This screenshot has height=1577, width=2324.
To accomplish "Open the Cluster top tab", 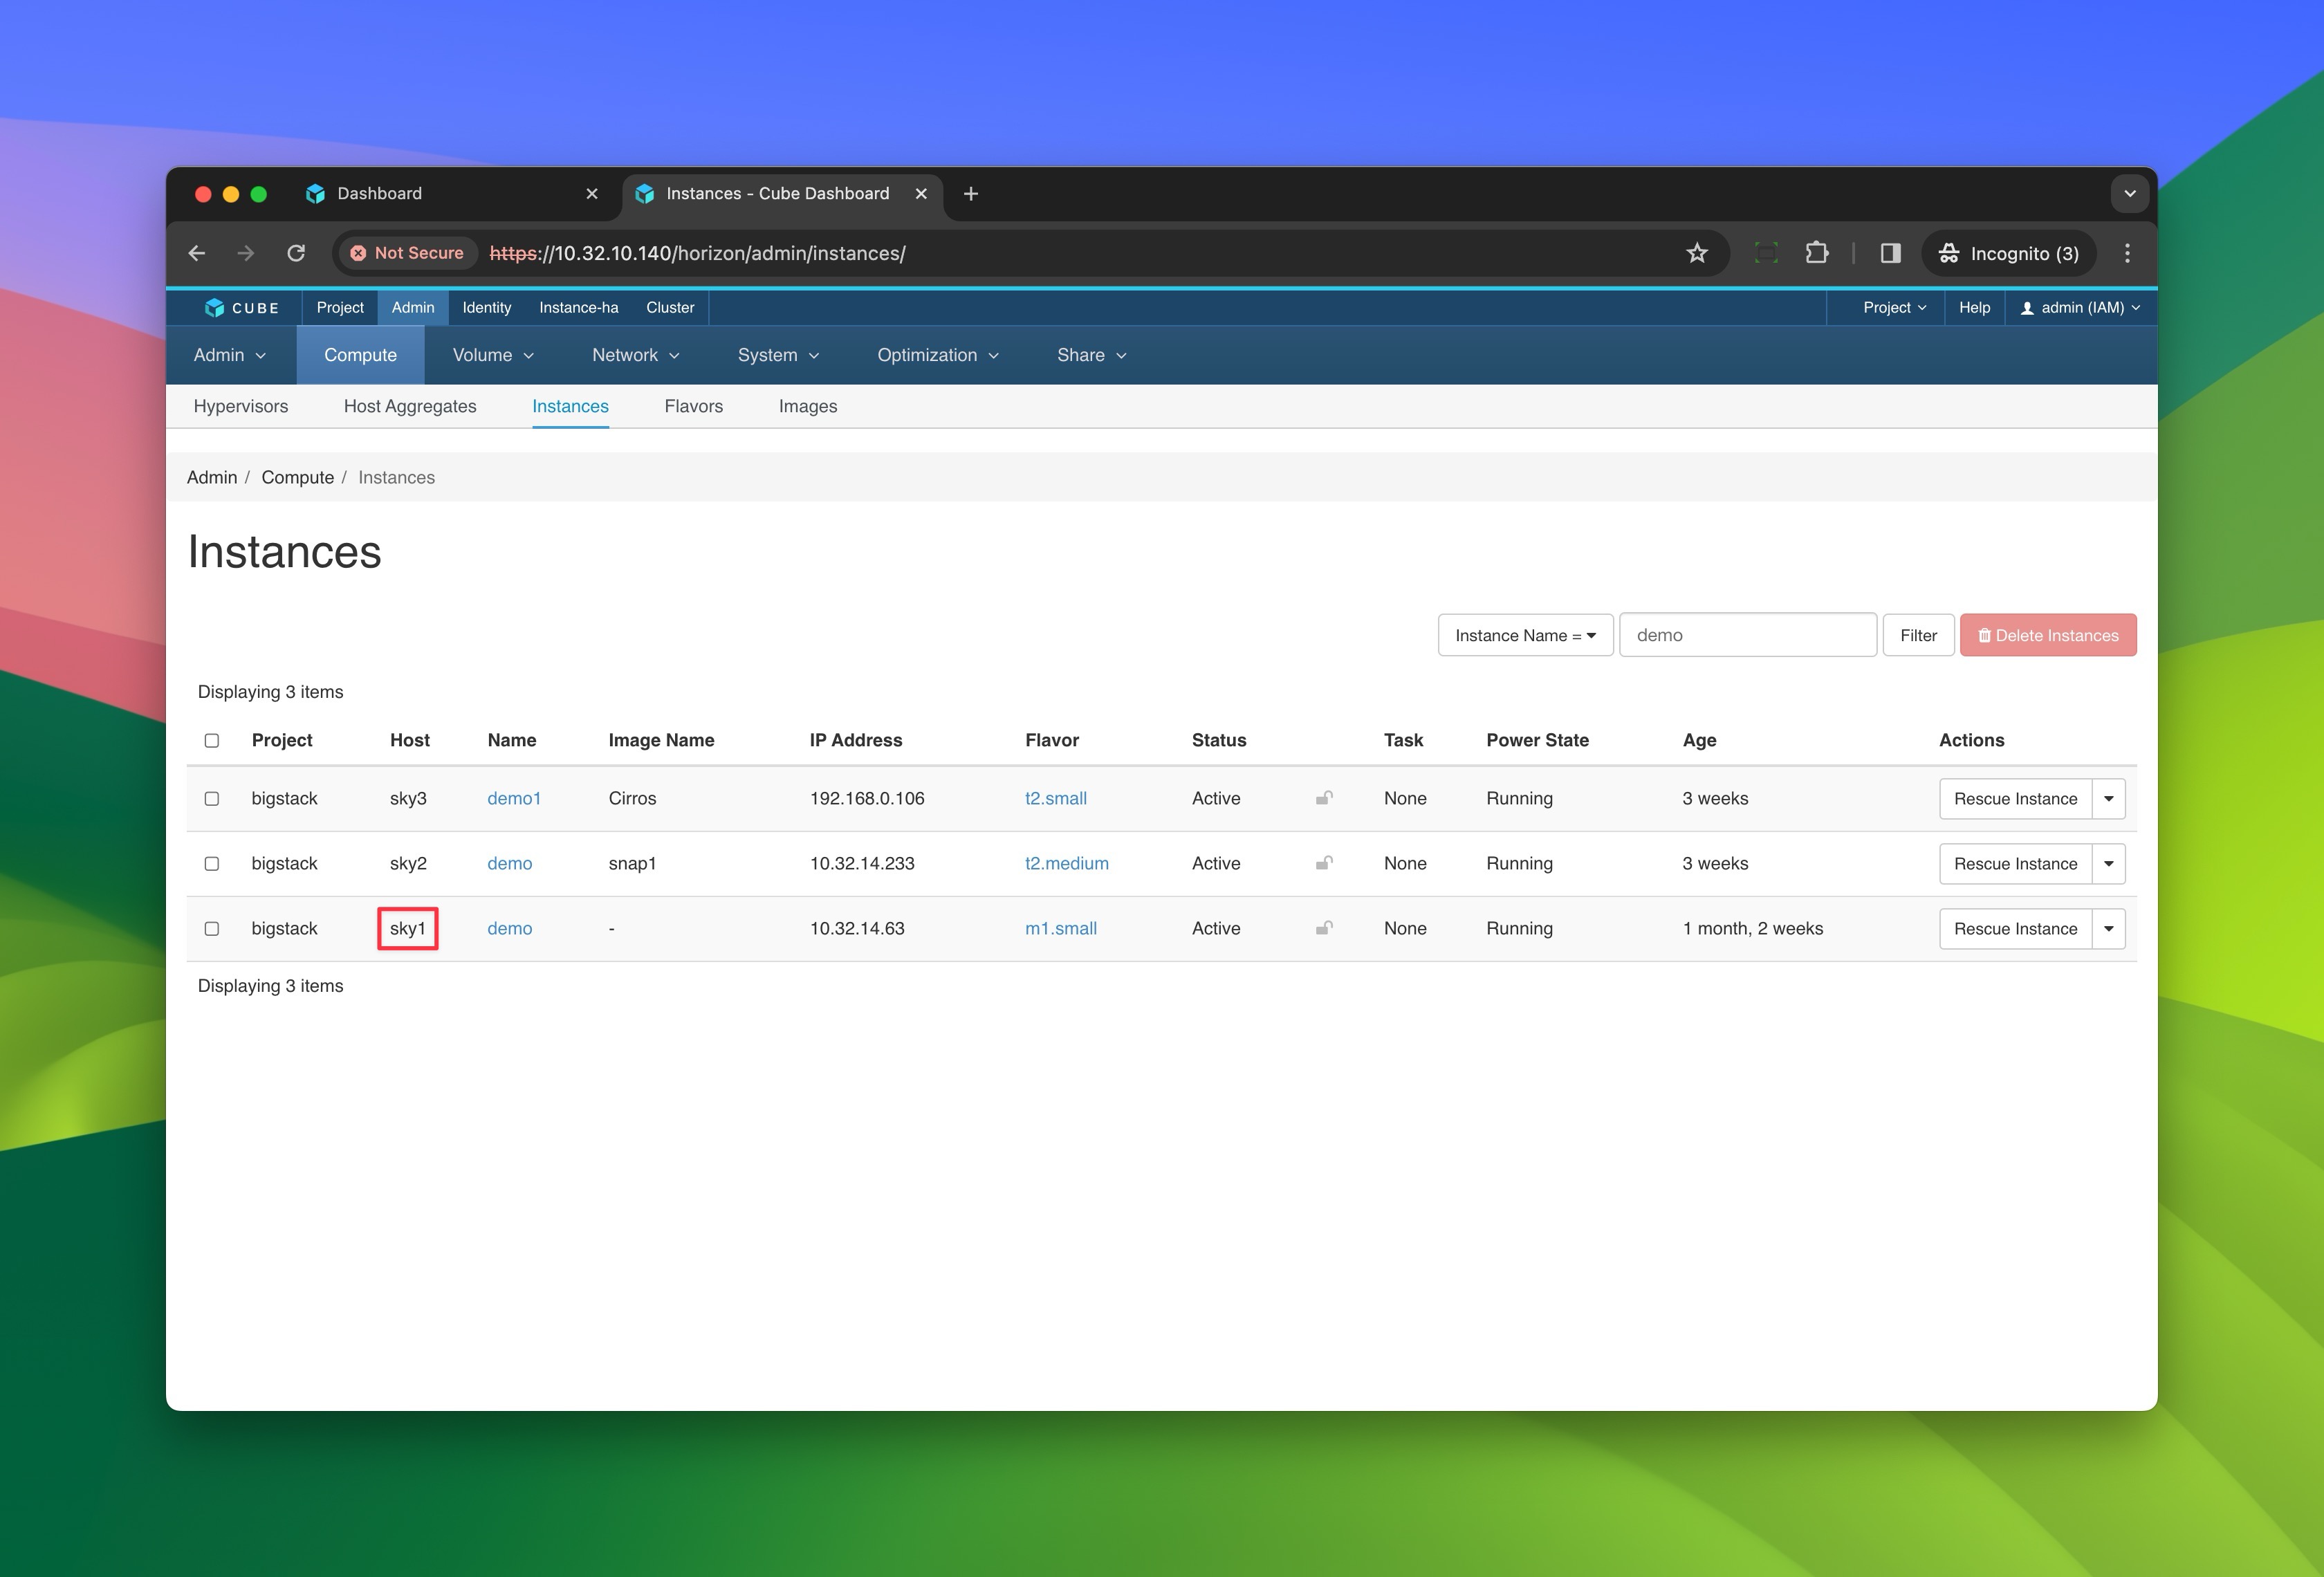I will click(670, 308).
